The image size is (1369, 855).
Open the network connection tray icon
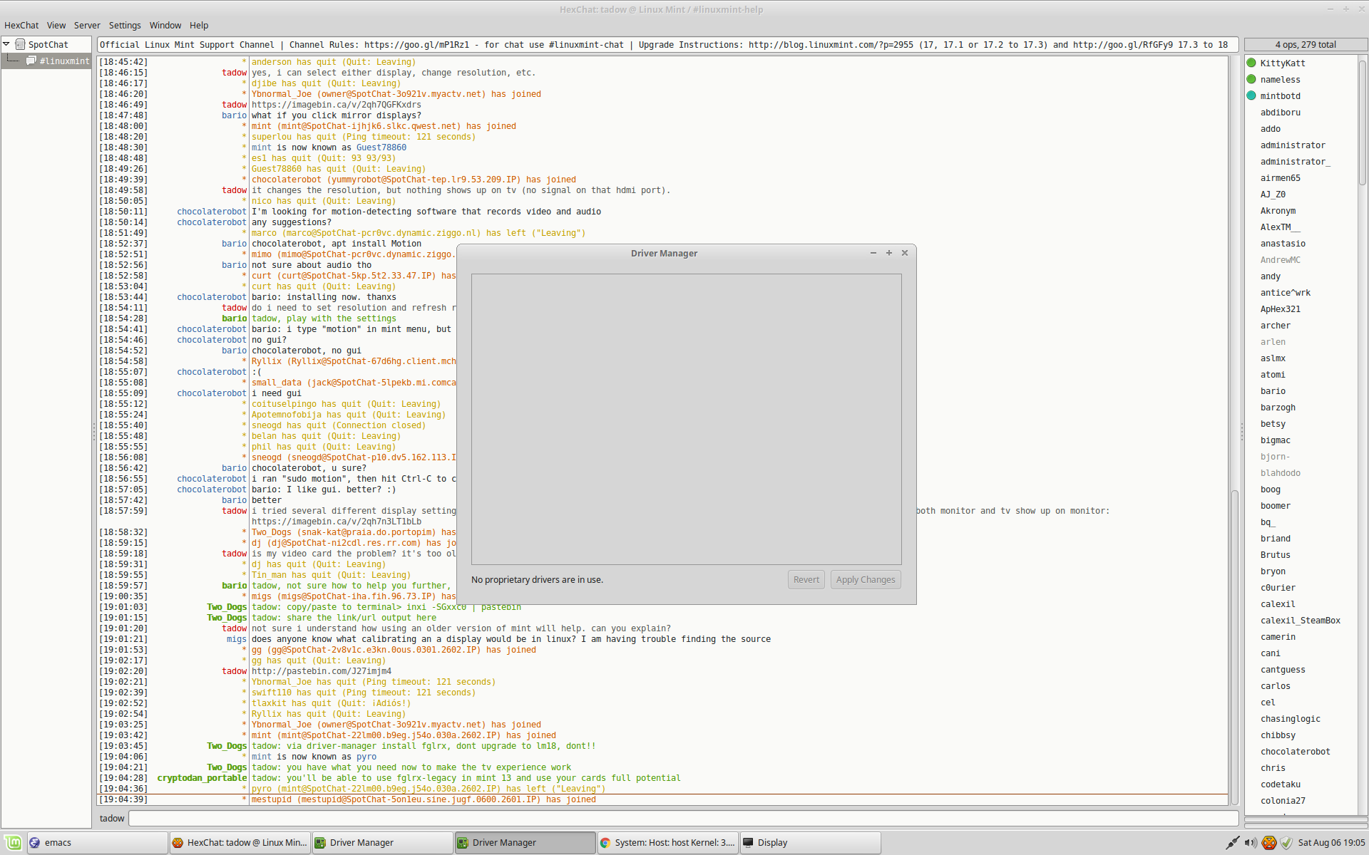[x=1233, y=842]
